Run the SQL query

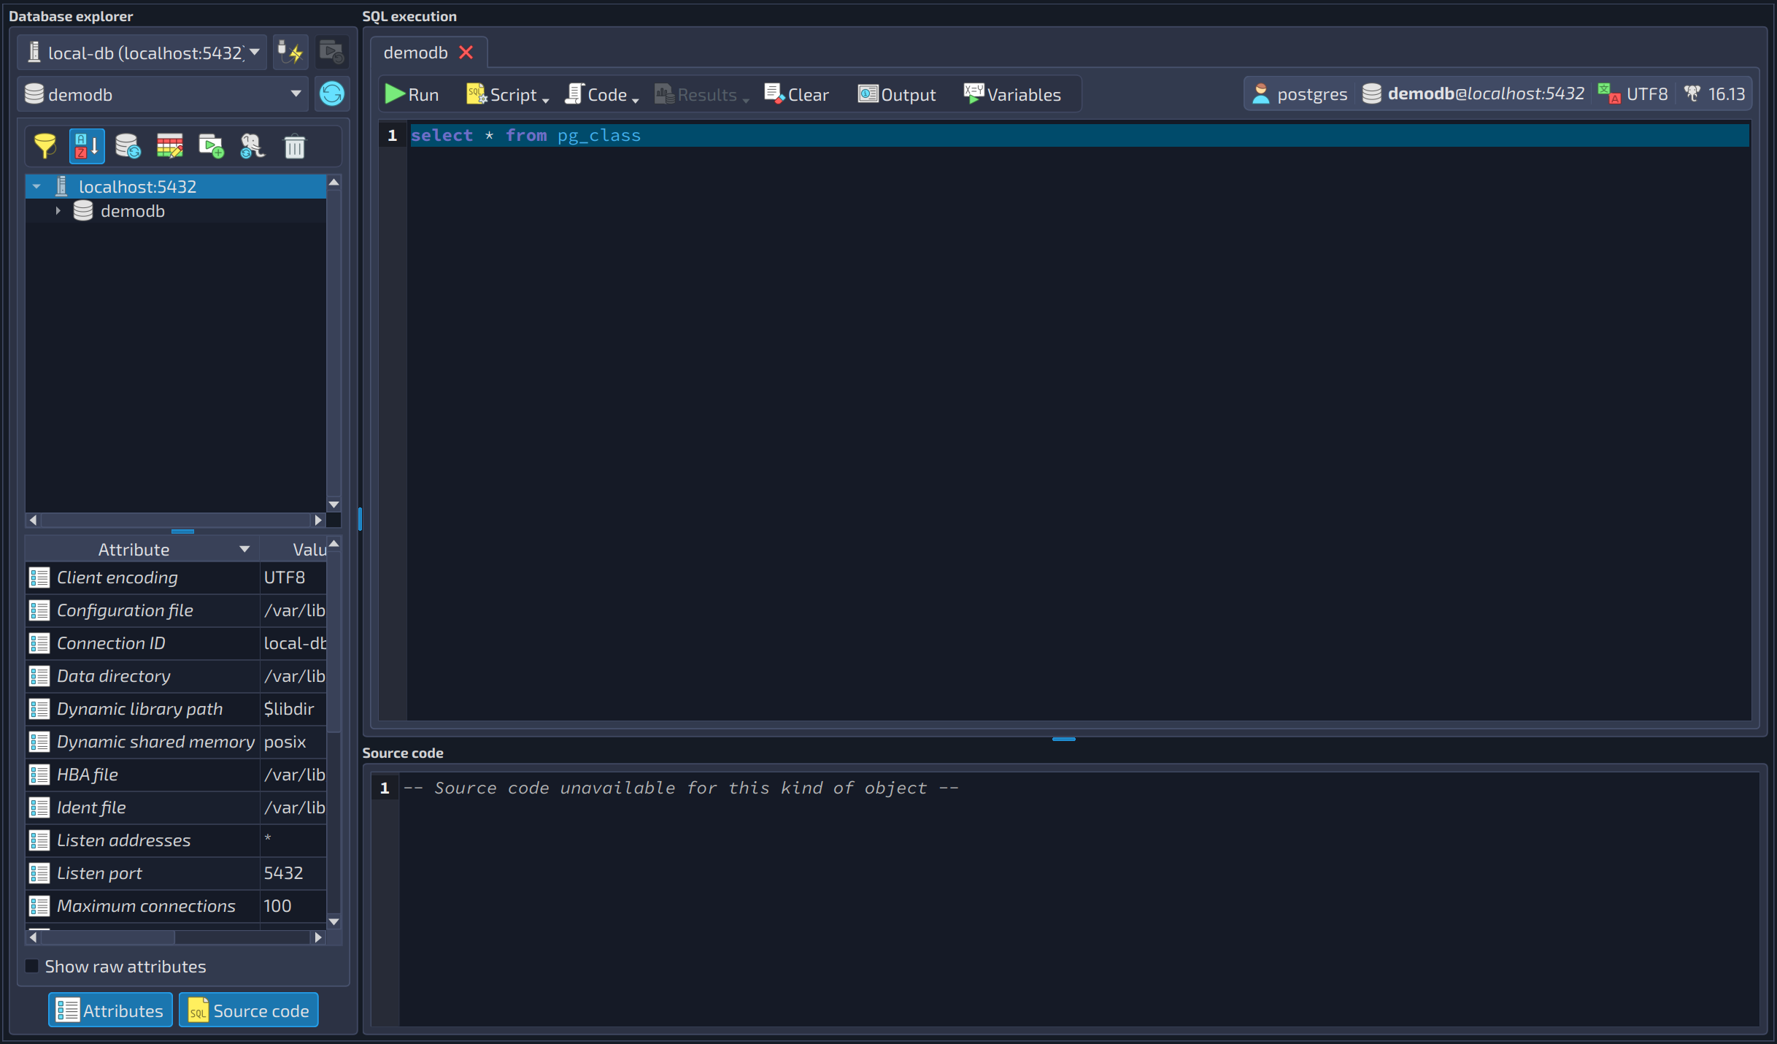412,94
